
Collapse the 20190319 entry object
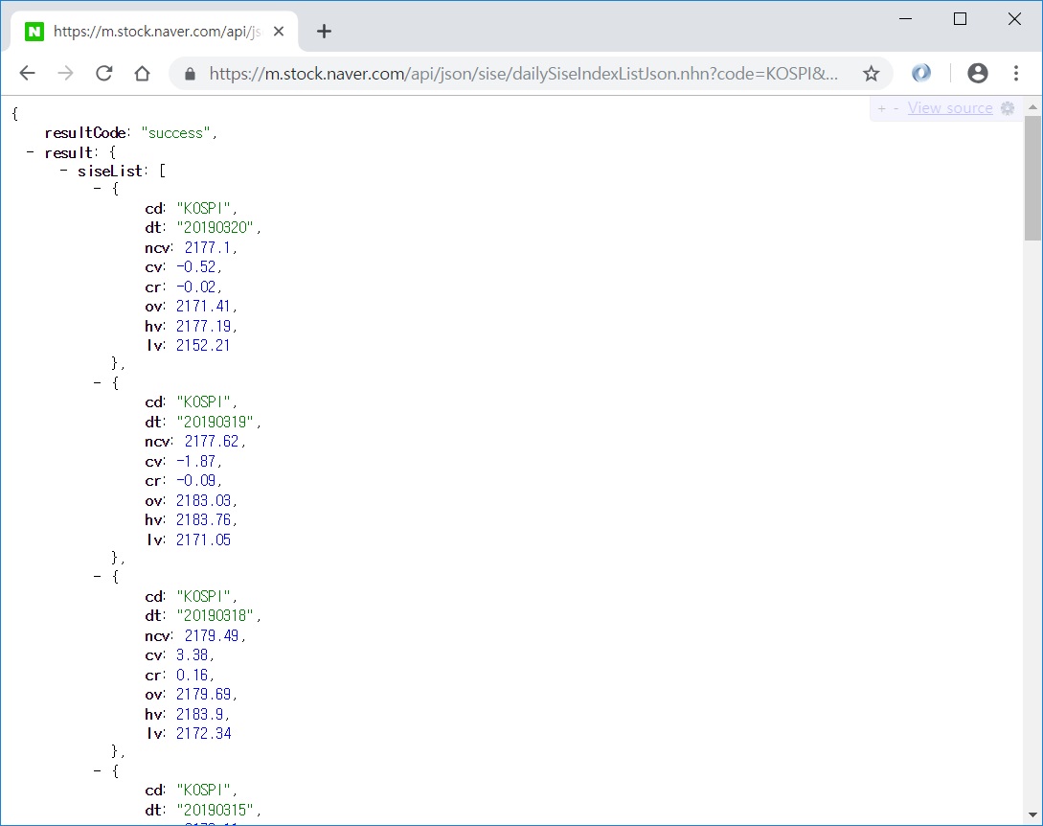(97, 382)
